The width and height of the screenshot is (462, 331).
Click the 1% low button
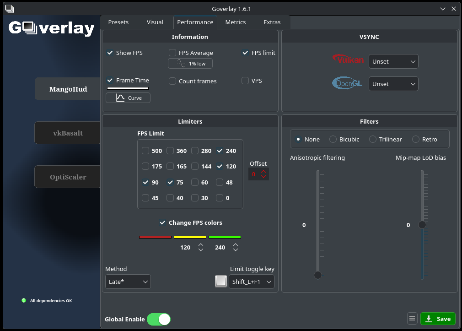[190, 64]
